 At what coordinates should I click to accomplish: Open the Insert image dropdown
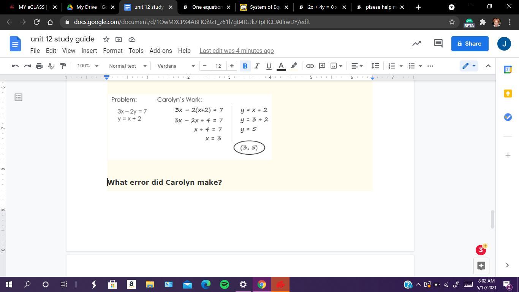tap(336, 66)
